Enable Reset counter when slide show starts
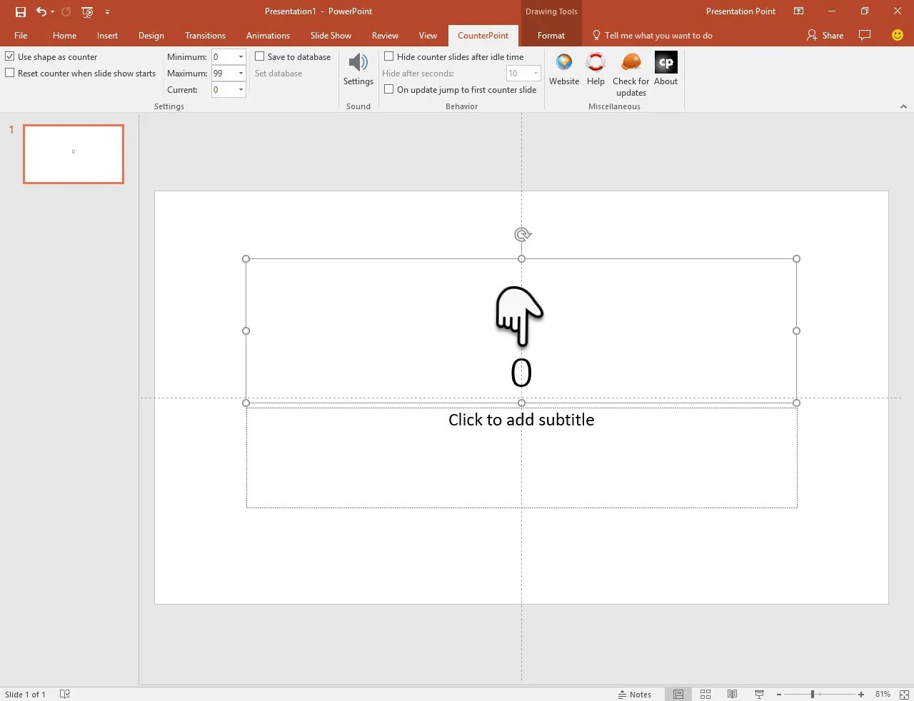The width and height of the screenshot is (914, 701). (10, 73)
